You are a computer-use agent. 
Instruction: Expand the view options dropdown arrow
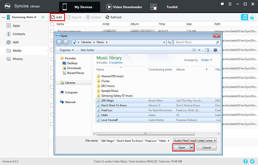tap(199, 50)
